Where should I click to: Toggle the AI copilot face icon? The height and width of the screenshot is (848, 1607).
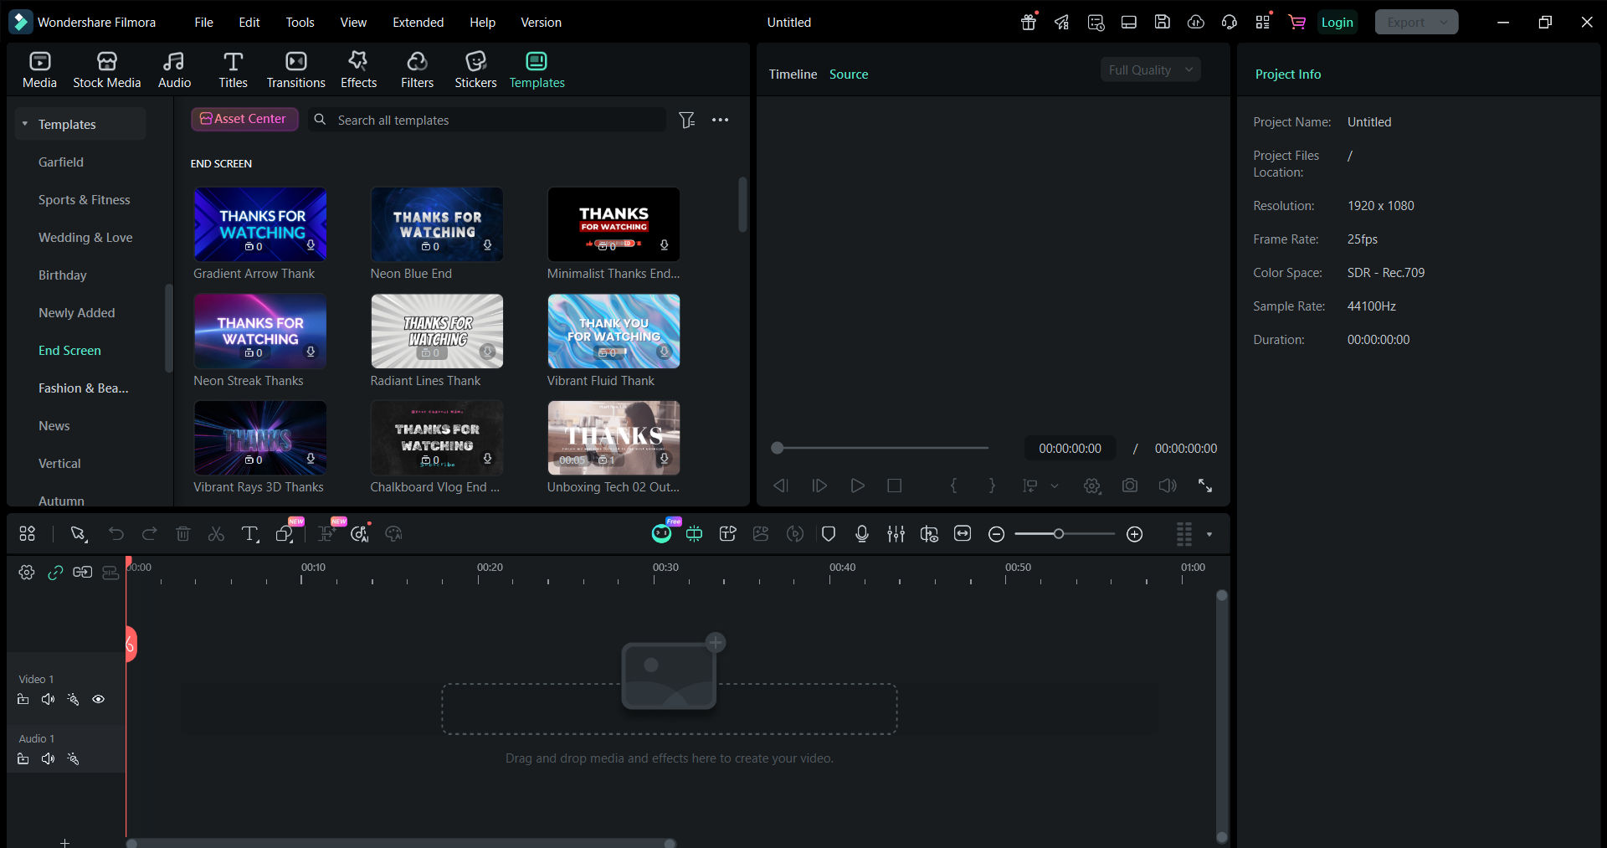click(x=662, y=533)
